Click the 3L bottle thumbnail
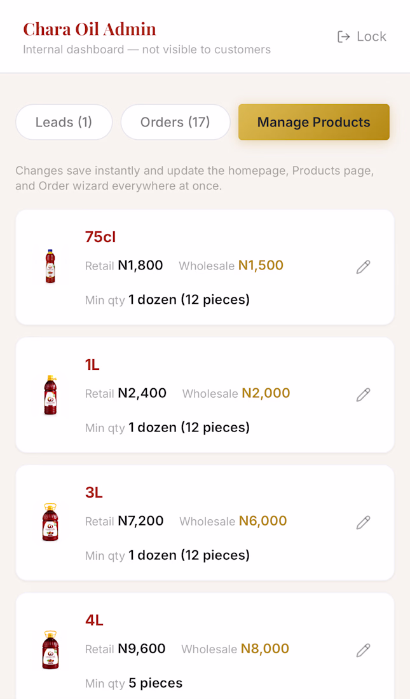This screenshot has width=410, height=699. click(50, 522)
